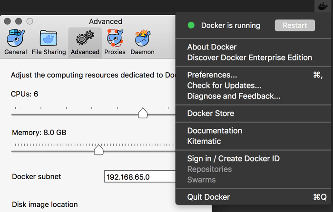The image size is (333, 212).
Task: Close the Advanced preferences window
Action: tap(8, 21)
